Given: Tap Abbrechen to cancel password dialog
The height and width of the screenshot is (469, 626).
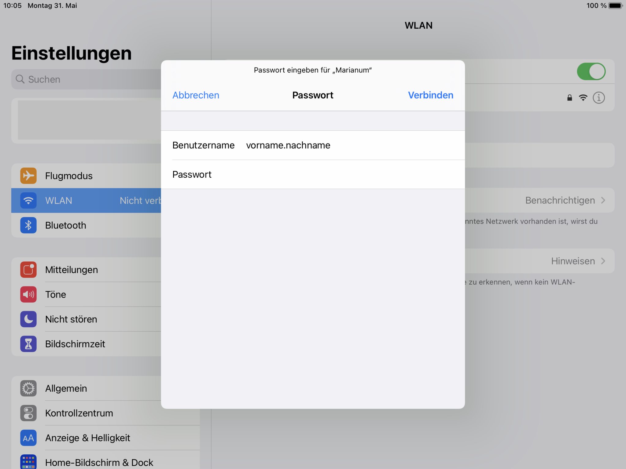Looking at the screenshot, I should pos(196,95).
